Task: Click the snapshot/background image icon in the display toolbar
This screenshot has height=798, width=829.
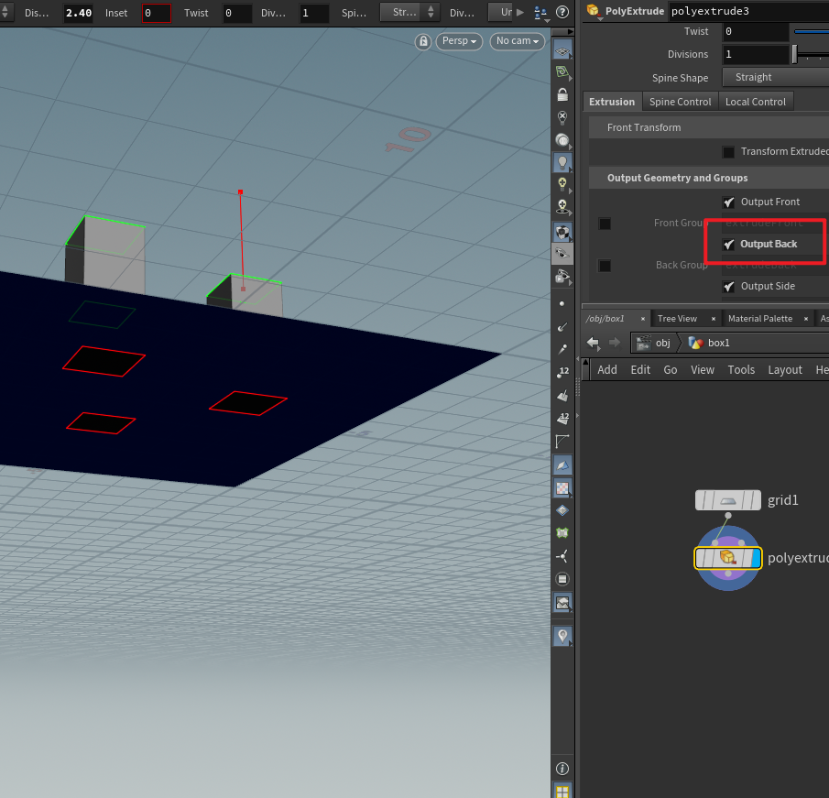Action: (562, 603)
